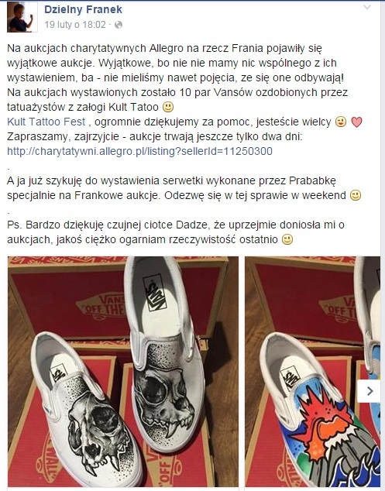Viewport: 385px width, 491px height.
Task: Click the post text mentioning Prababkę
Action: point(184,188)
